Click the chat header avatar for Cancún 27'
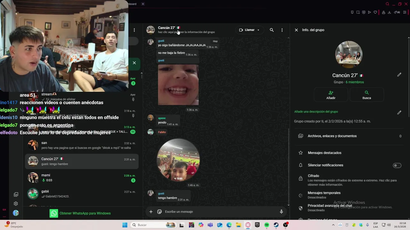The height and width of the screenshot is (230, 410). pyautogui.click(x=151, y=30)
